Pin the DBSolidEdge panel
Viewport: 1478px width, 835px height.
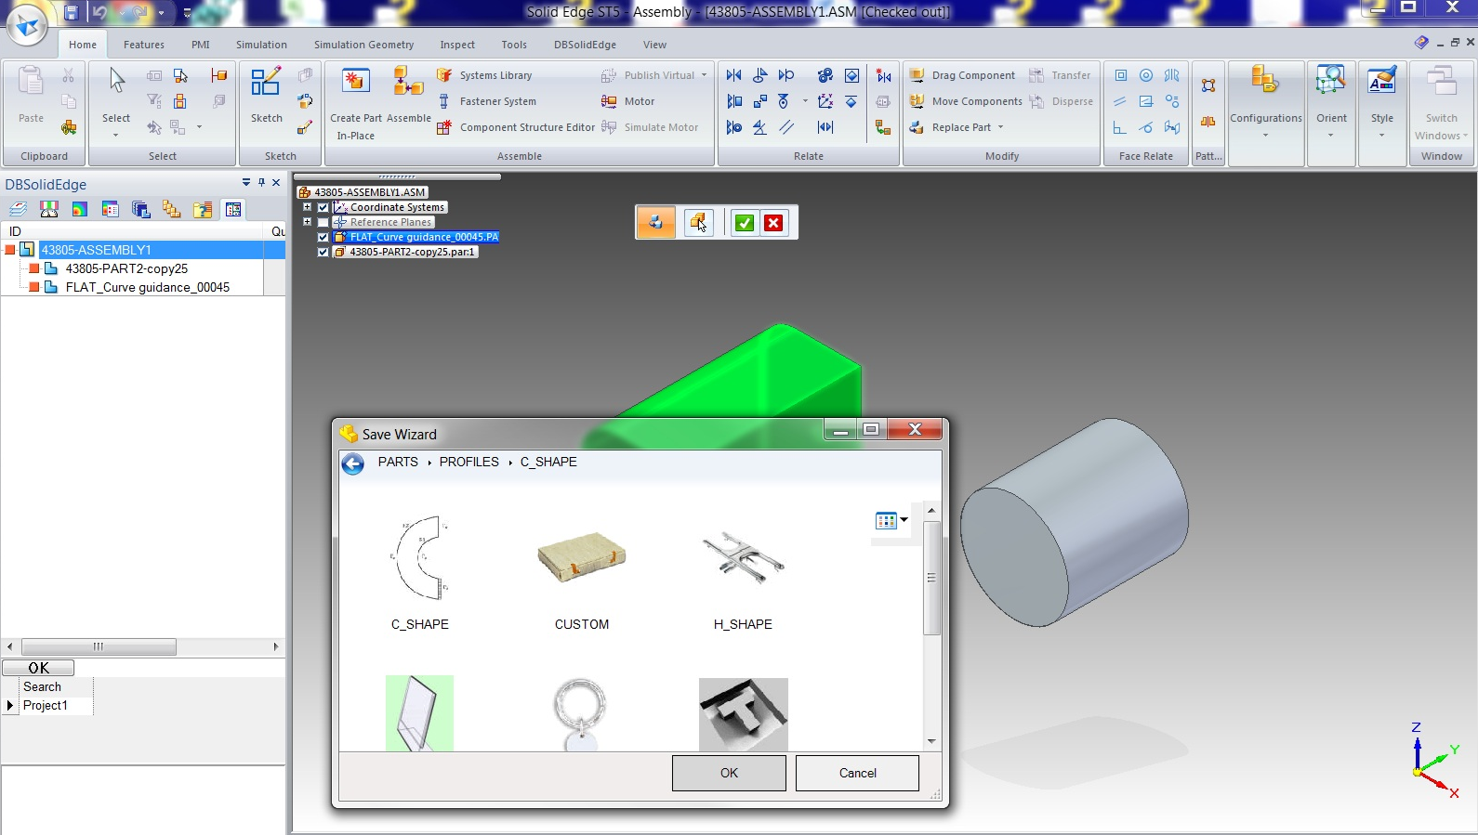261,183
